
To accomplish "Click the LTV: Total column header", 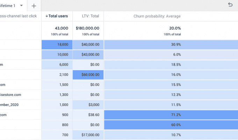I will [87, 16].
